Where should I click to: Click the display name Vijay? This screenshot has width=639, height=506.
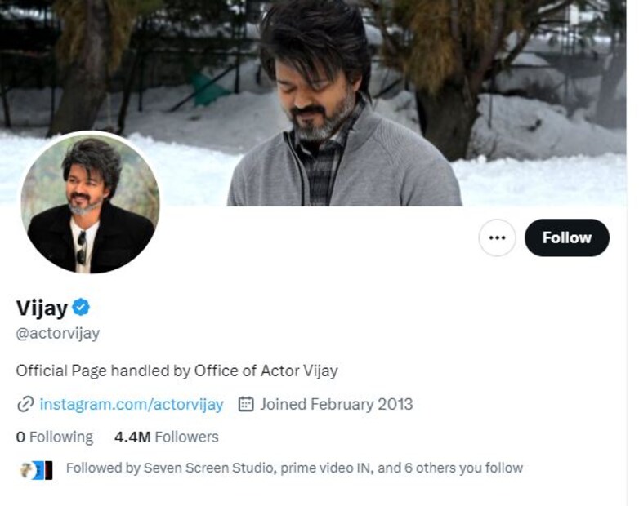coord(42,308)
